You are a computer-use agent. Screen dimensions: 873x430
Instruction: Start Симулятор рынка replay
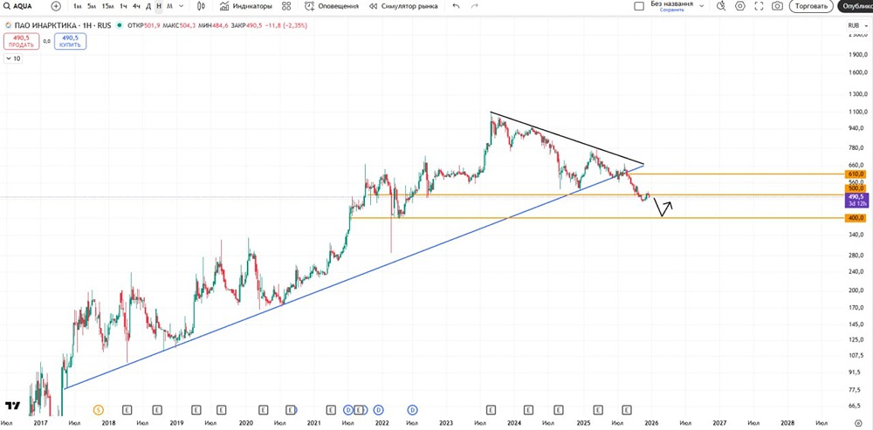[403, 6]
